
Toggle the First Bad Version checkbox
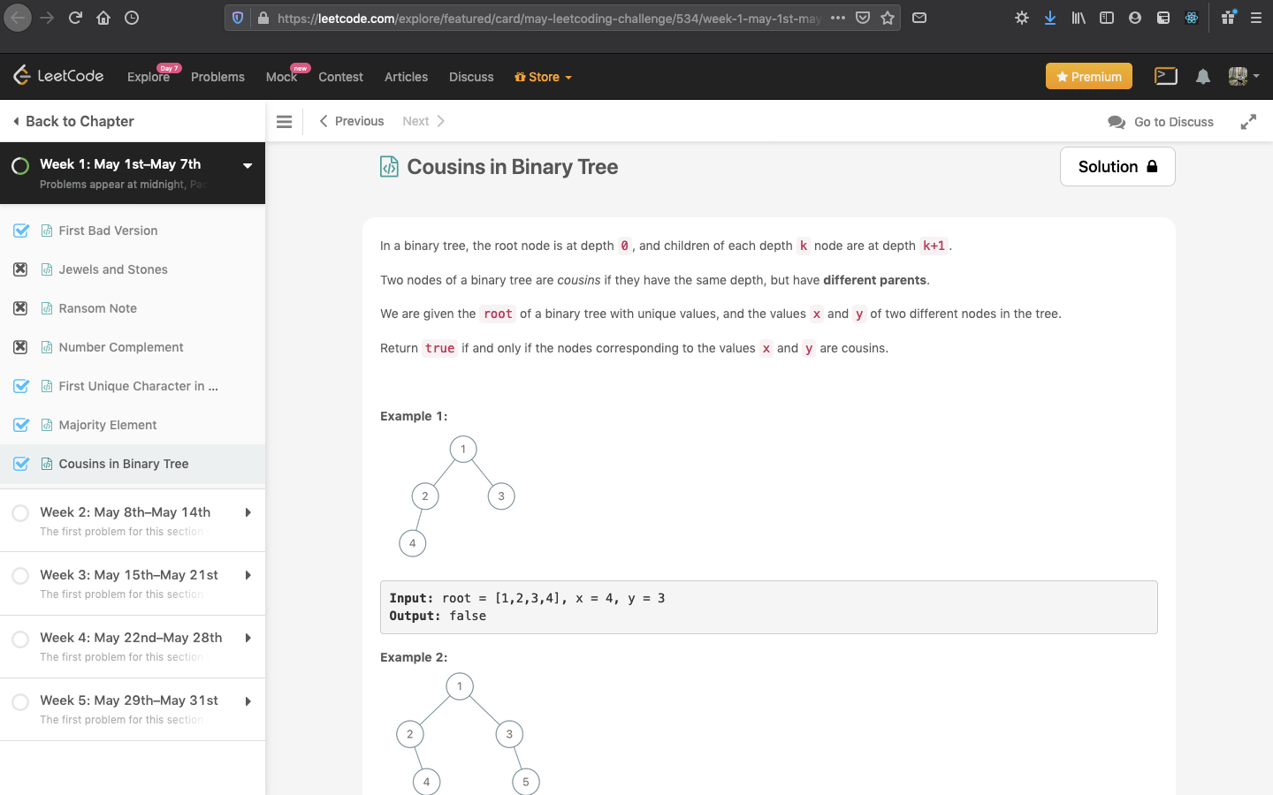(21, 231)
